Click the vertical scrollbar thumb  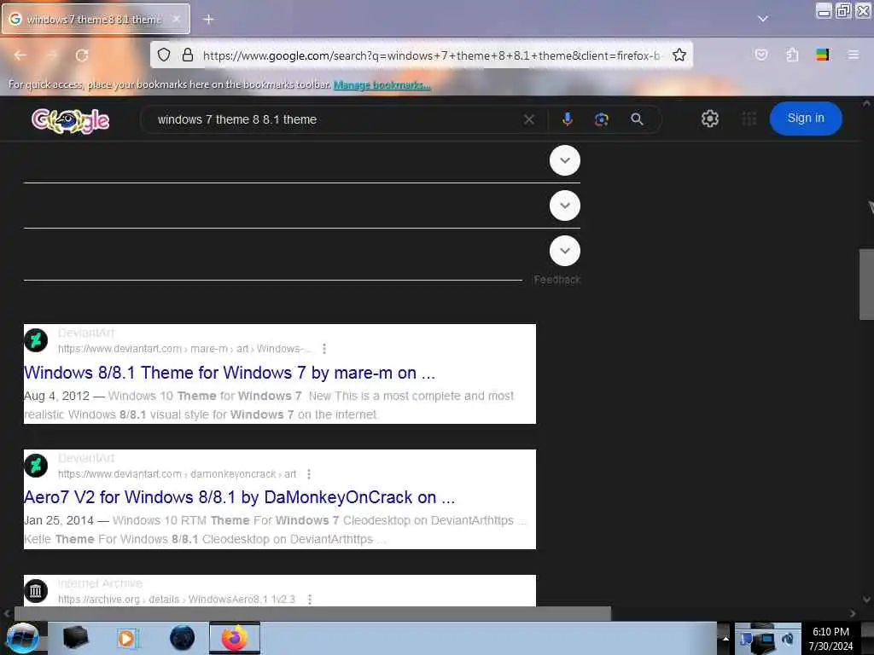866,284
